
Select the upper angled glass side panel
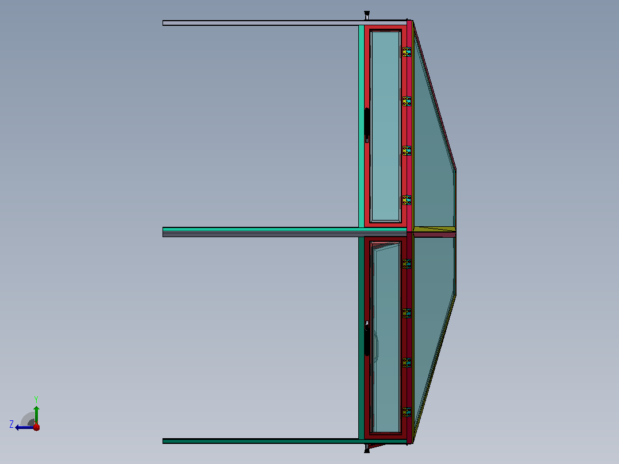[434, 139]
